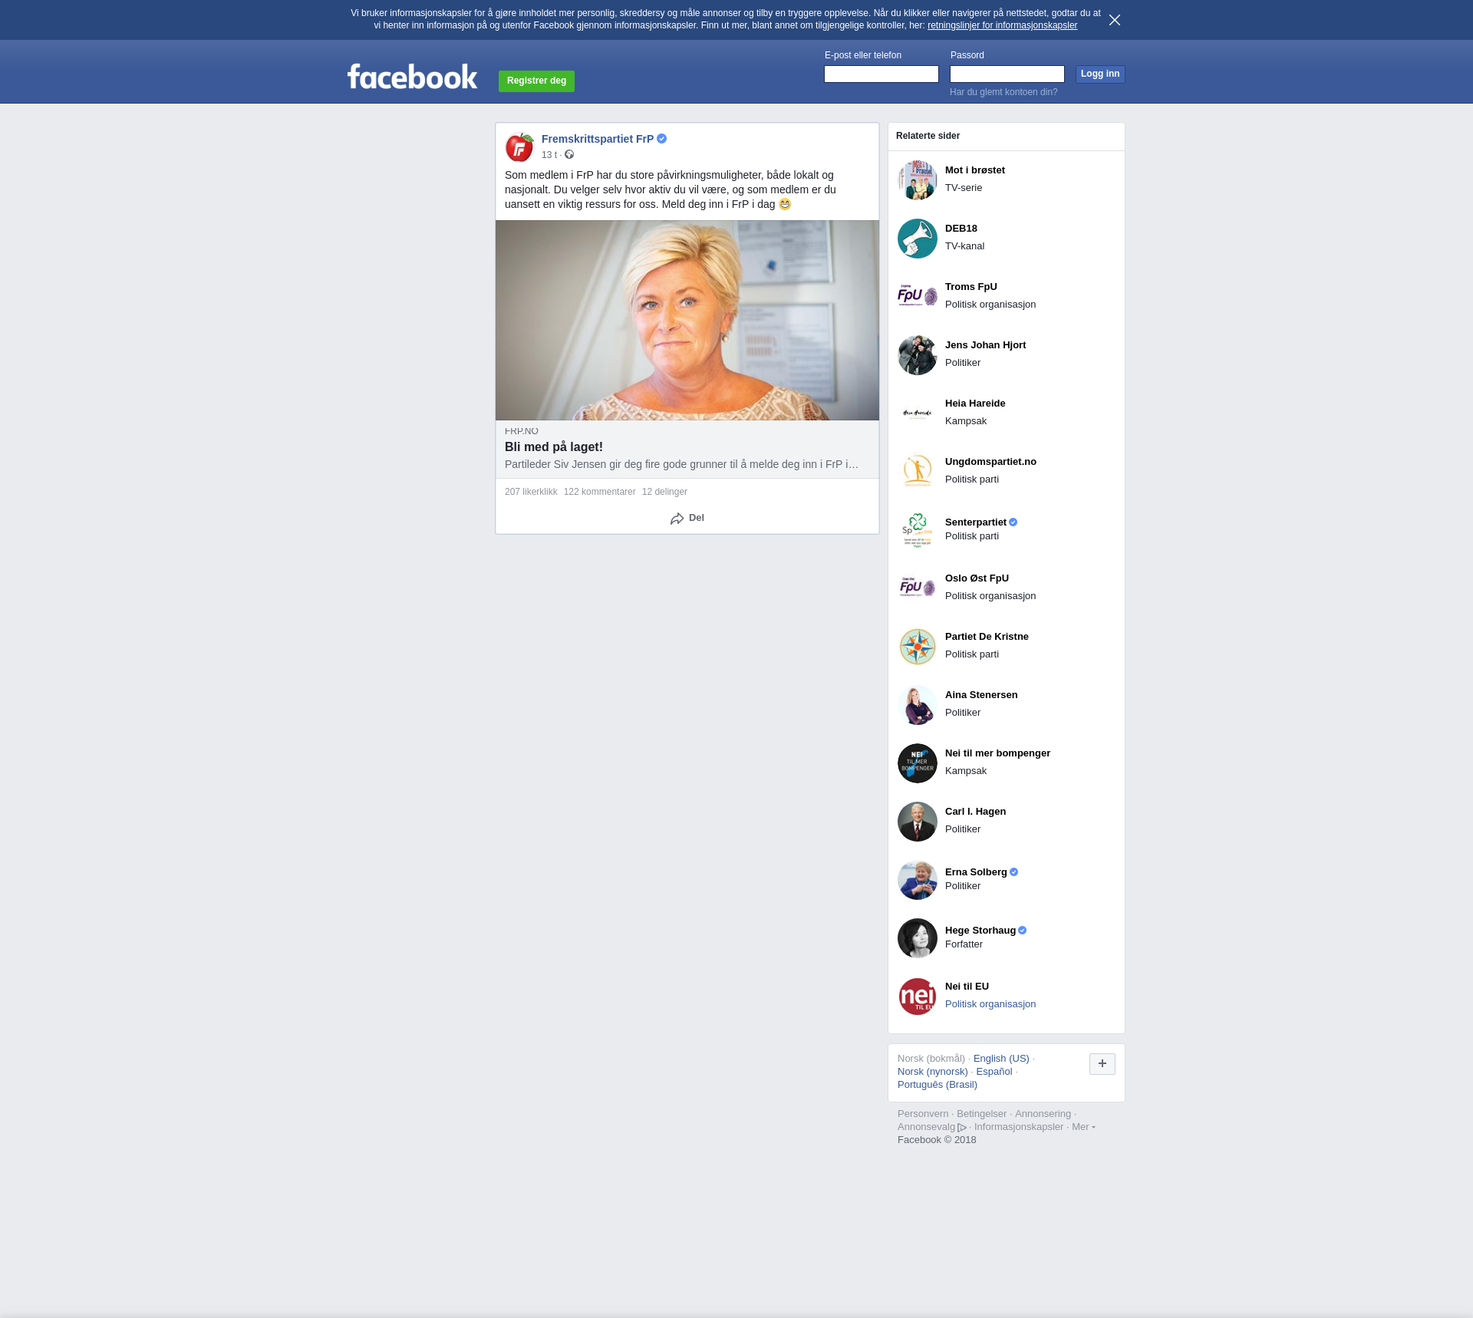Open the retningslinjer for informasjonskapsler link
This screenshot has width=1473, height=1318.
click(1002, 25)
